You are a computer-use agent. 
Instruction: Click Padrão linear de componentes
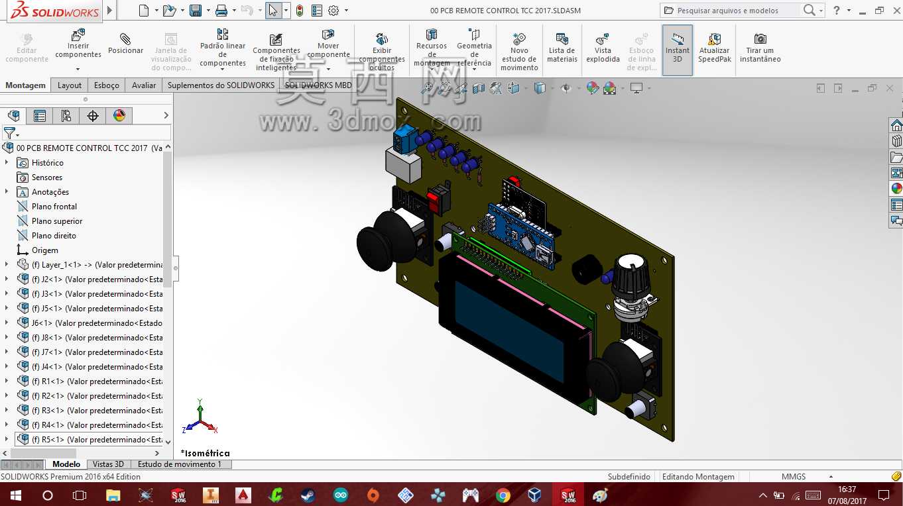coord(223,48)
